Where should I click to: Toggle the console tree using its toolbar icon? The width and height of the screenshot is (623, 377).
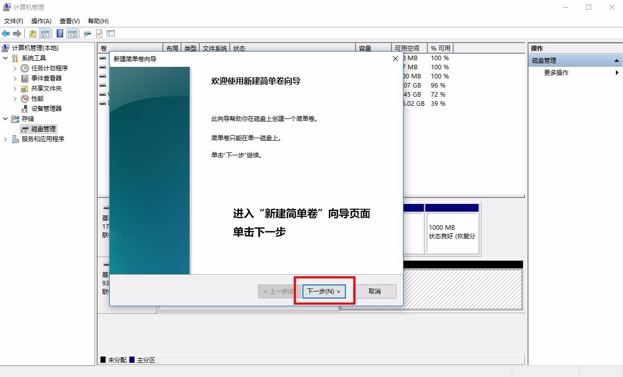click(x=45, y=33)
